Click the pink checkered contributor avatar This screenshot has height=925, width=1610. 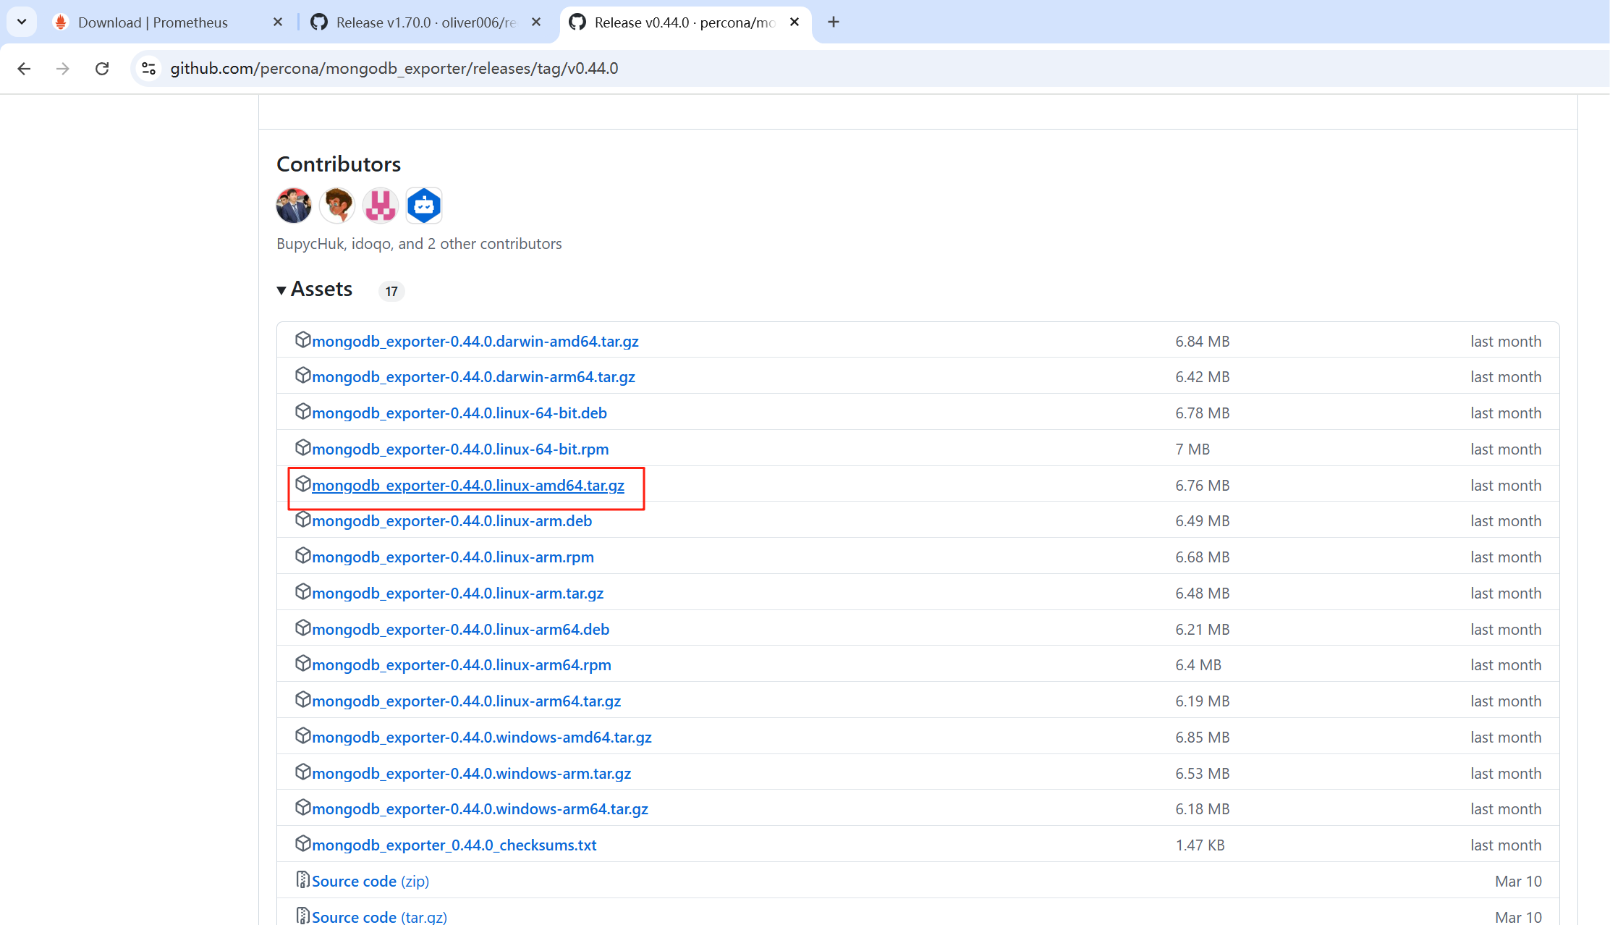[381, 206]
